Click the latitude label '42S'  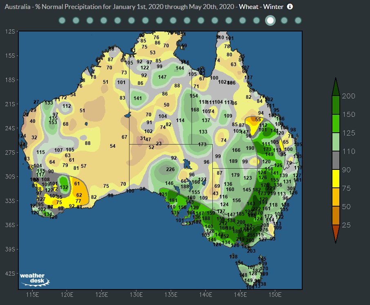(x=10, y=274)
